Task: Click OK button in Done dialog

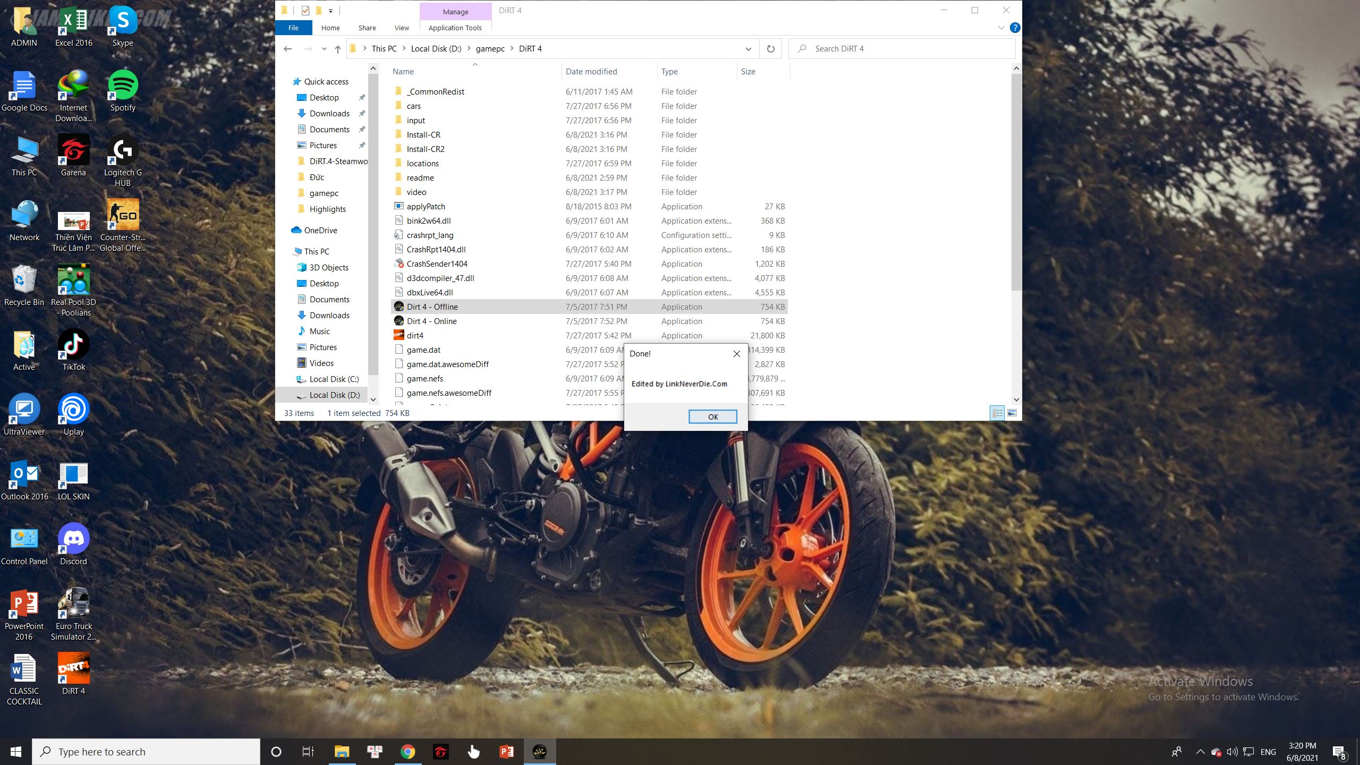Action: (x=713, y=415)
